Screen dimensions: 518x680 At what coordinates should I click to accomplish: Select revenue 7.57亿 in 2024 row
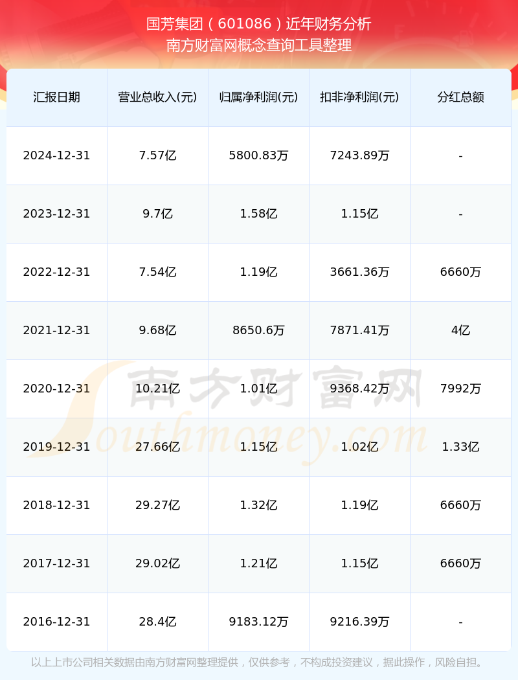pyautogui.click(x=158, y=155)
